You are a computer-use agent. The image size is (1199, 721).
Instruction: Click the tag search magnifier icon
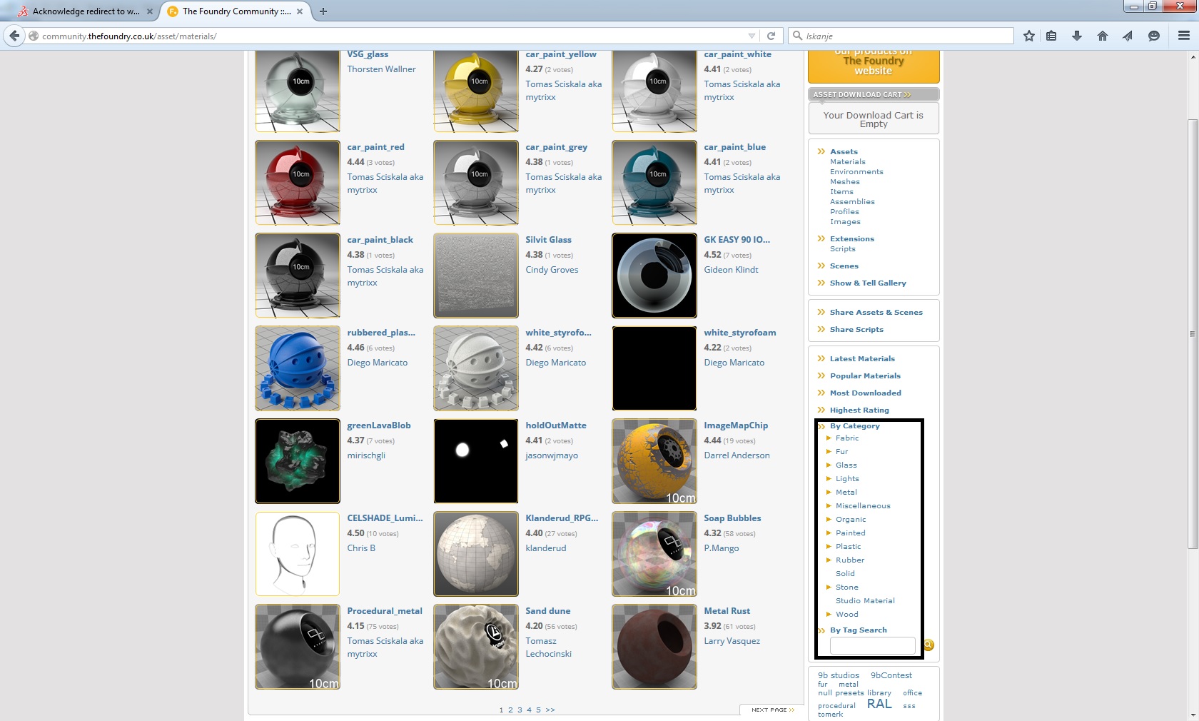pos(929,645)
